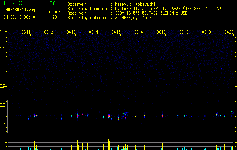The height and width of the screenshot is (150, 237).
Task: Click the meteor echo just after 0611
Action: [x=34, y=115]
